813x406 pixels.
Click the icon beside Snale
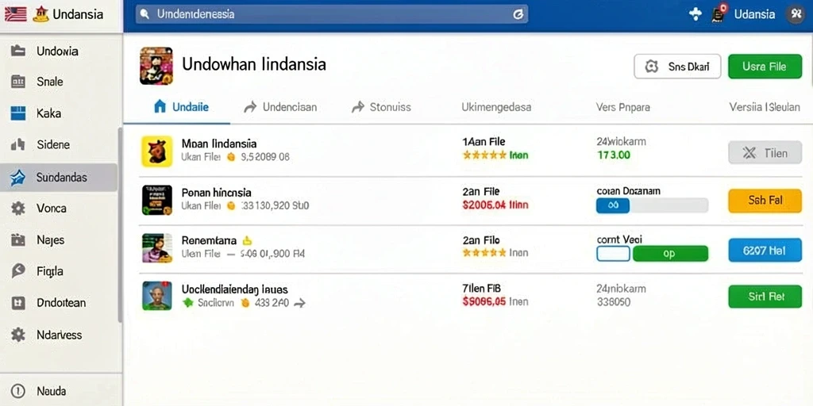(18, 82)
